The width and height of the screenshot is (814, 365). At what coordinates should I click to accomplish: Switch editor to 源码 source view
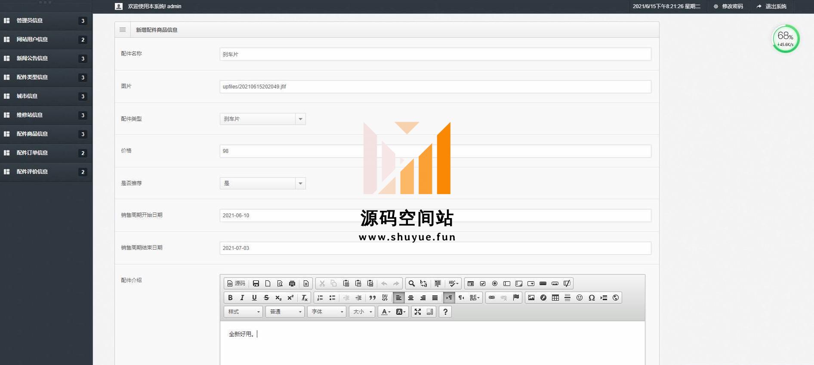coord(236,283)
